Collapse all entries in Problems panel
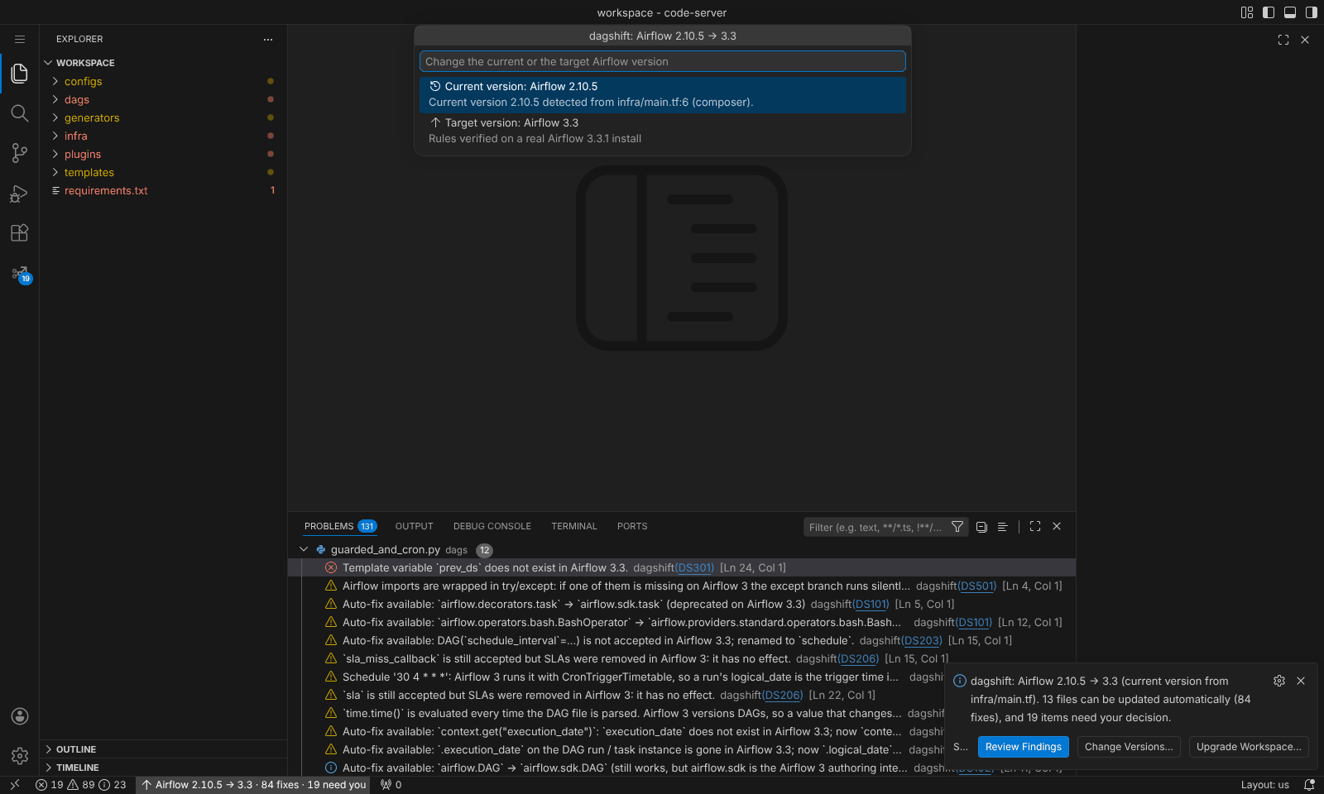Viewport: 1324px width, 794px height. (x=981, y=527)
